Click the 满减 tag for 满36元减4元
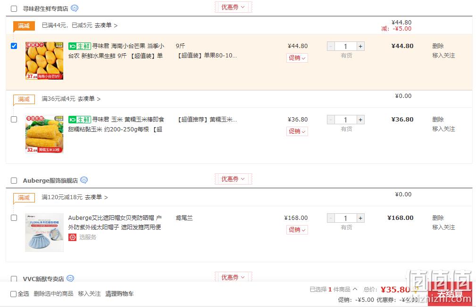The height and width of the screenshot is (307, 476). coord(24,99)
